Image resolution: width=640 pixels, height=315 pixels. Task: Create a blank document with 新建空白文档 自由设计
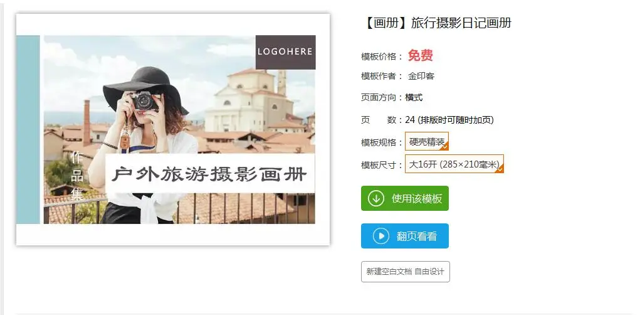coord(406,272)
